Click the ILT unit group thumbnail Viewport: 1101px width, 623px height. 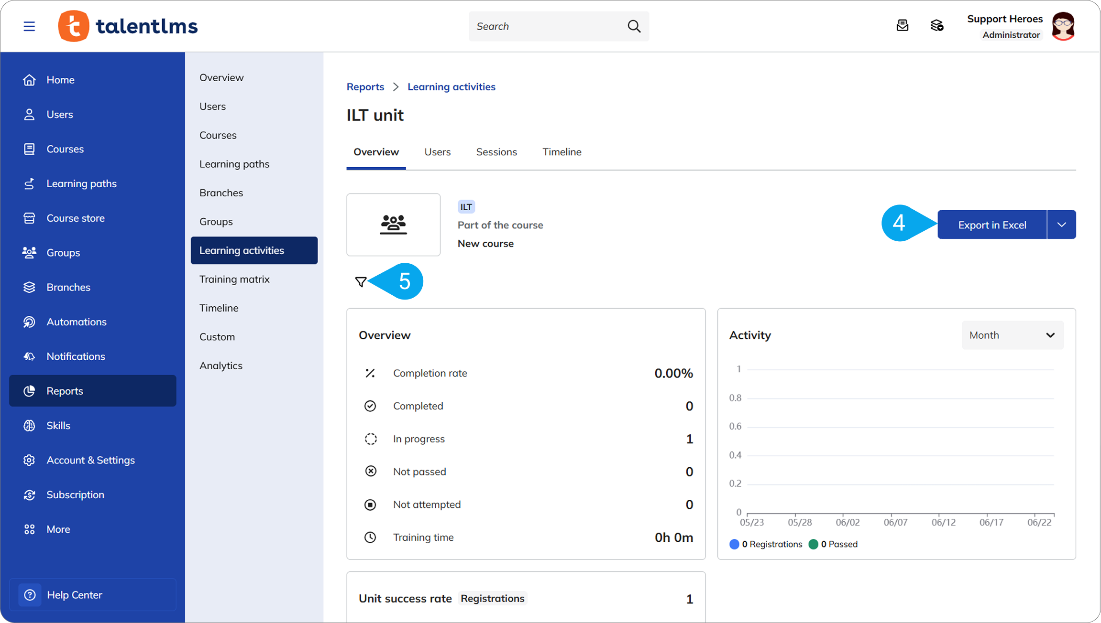393,225
